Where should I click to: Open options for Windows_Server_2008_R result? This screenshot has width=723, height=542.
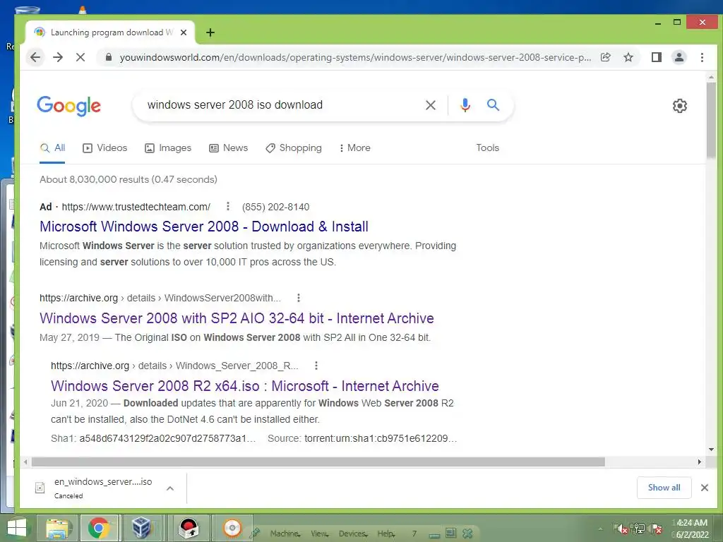[x=316, y=366]
